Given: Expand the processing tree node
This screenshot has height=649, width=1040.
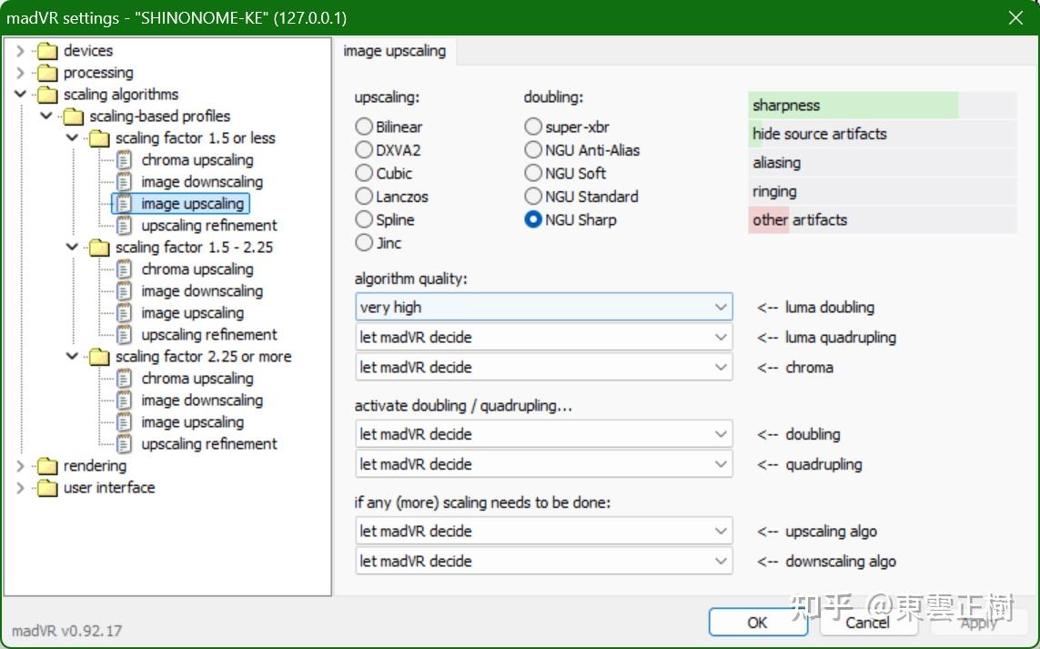Looking at the screenshot, I should [20, 73].
